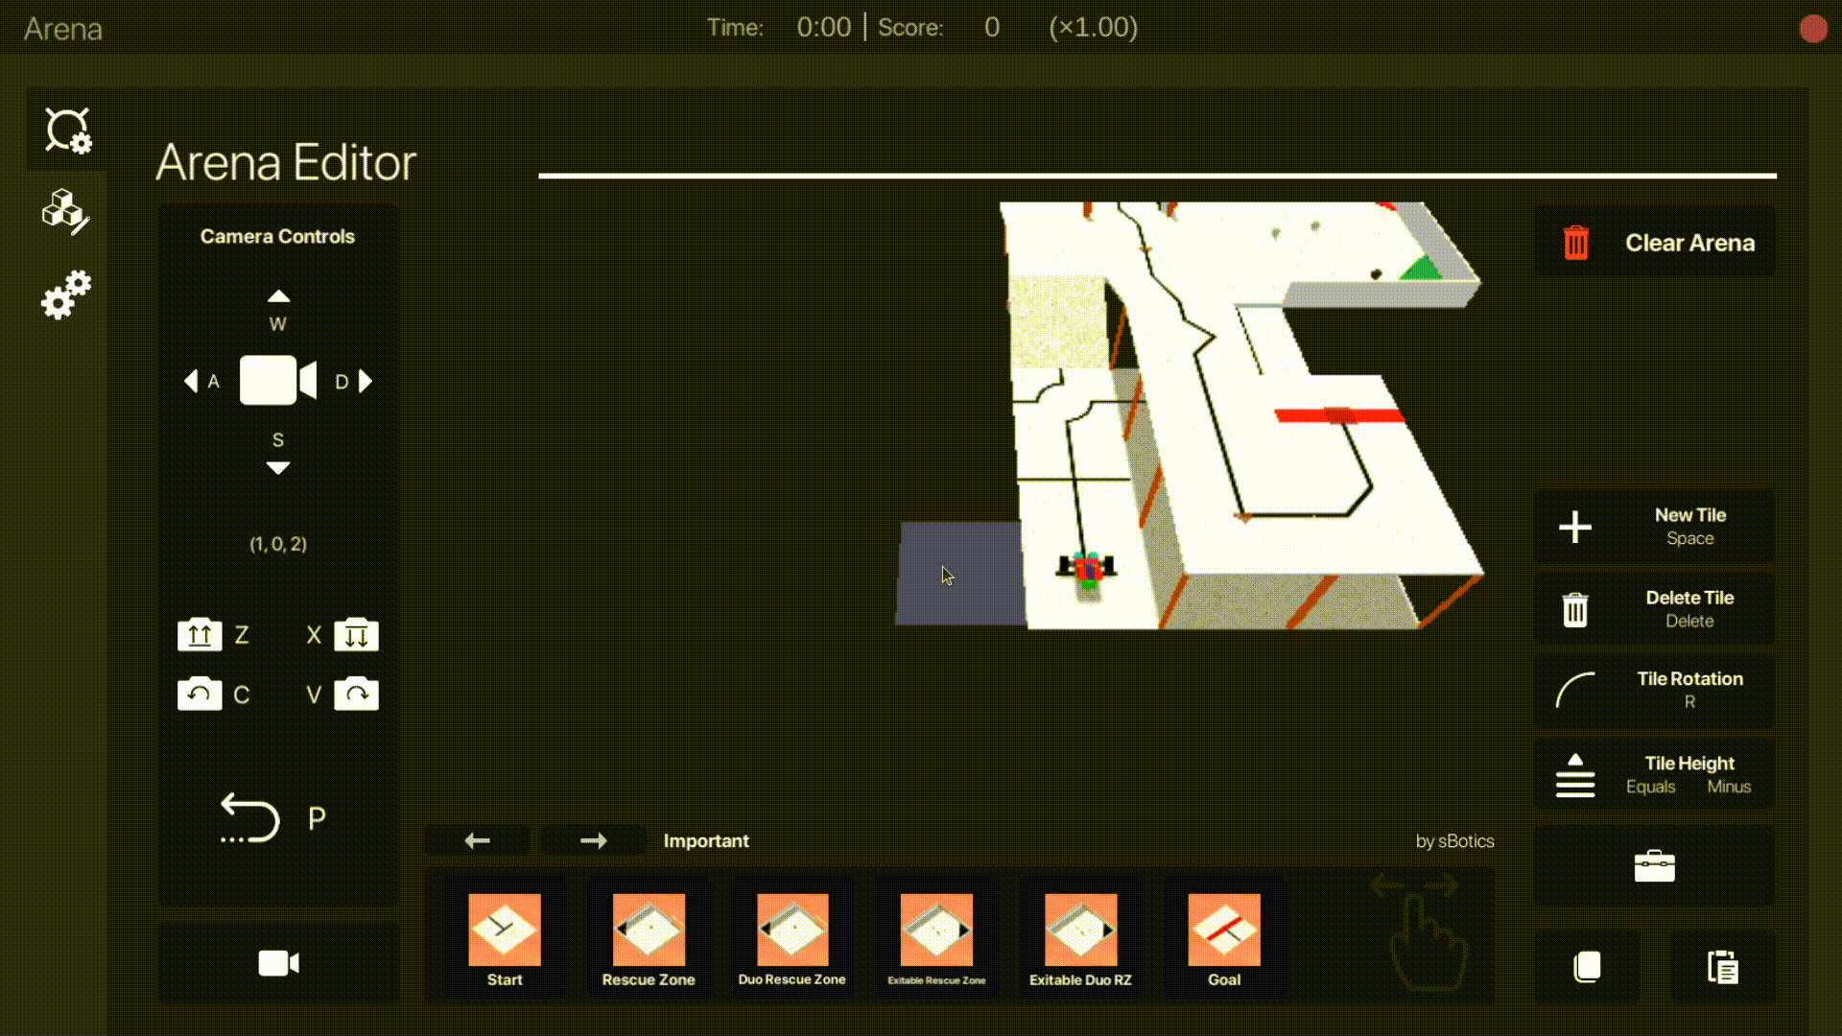The image size is (1842, 1036).
Task: Go to next tile category
Action: (593, 841)
